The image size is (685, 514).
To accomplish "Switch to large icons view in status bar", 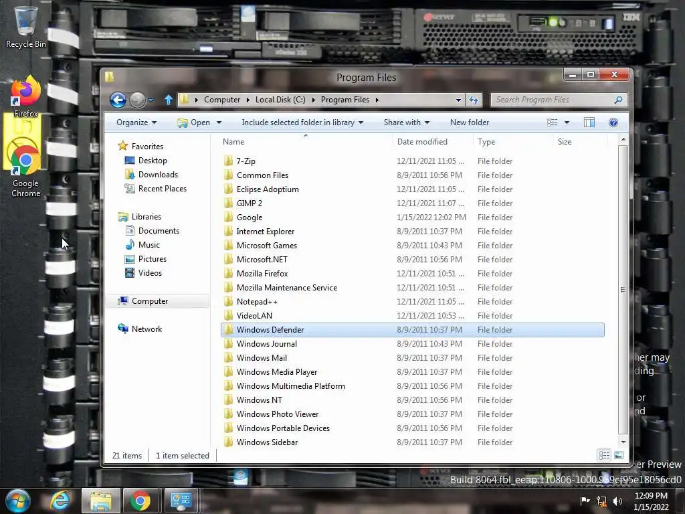I will point(619,455).
